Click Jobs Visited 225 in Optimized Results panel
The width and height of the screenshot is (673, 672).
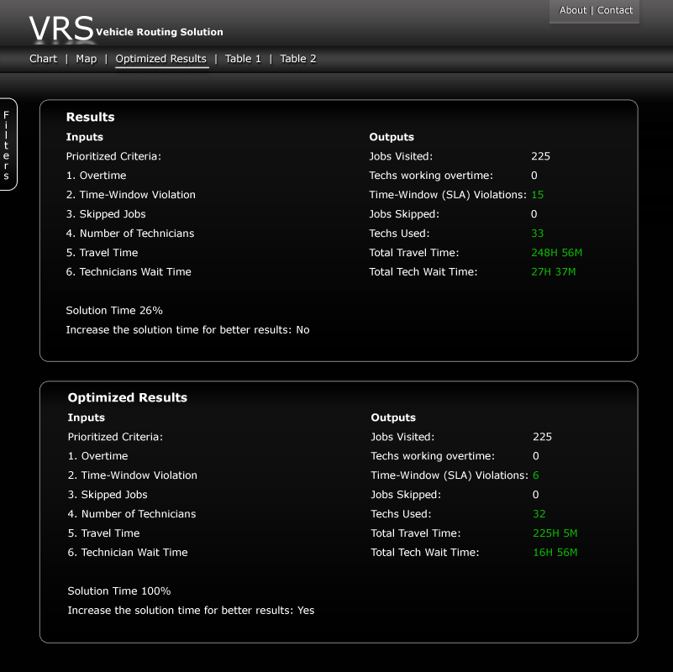pyautogui.click(x=542, y=437)
